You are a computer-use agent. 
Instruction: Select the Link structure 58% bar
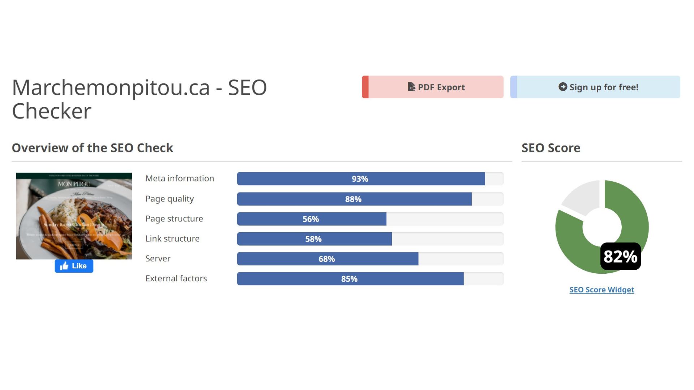pyautogui.click(x=314, y=239)
